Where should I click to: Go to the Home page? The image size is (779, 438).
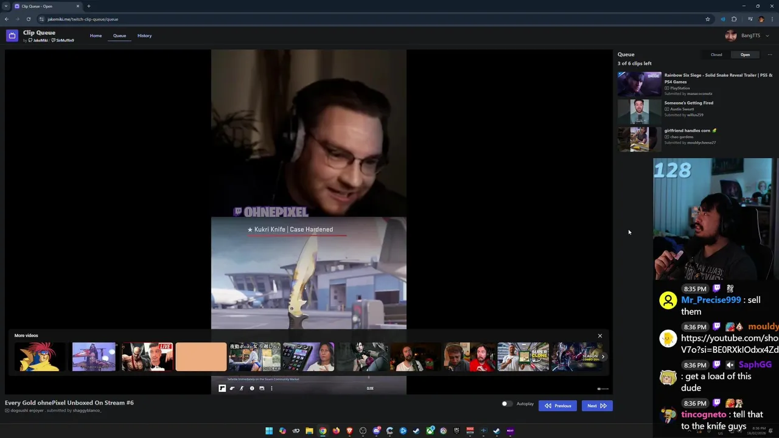96,35
